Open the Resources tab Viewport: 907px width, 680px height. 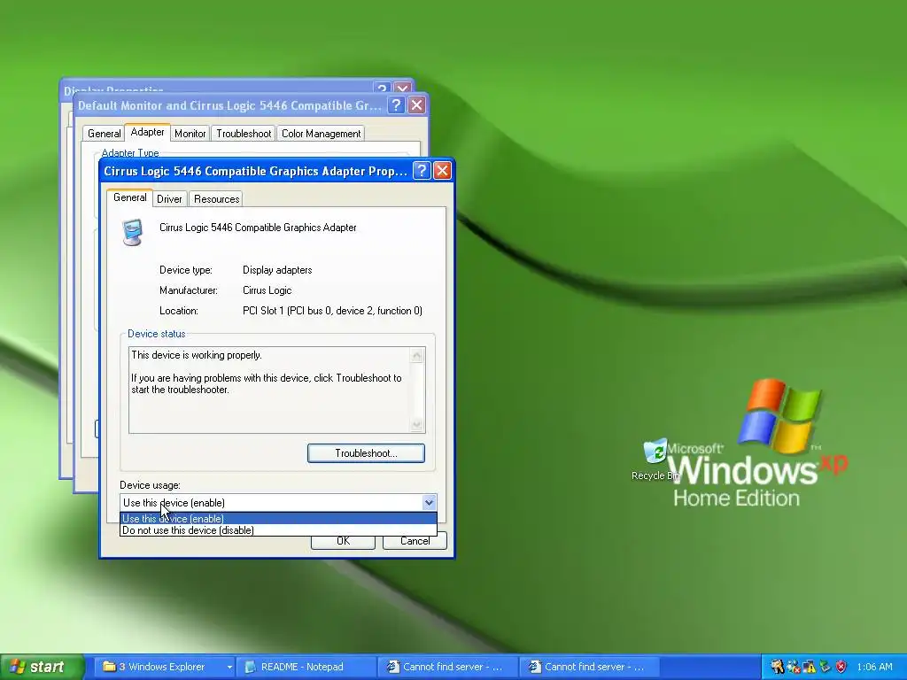[x=216, y=199]
